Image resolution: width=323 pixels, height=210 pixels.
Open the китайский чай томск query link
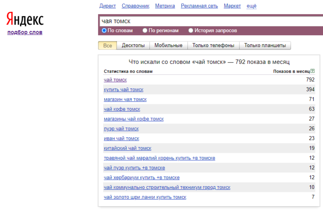[127, 148]
